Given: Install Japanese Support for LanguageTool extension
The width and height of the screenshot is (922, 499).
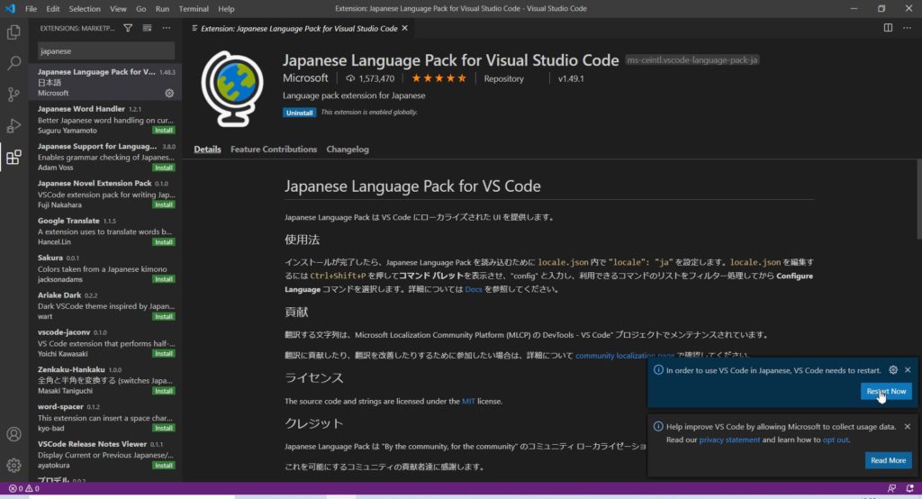Looking at the screenshot, I should click(x=164, y=168).
